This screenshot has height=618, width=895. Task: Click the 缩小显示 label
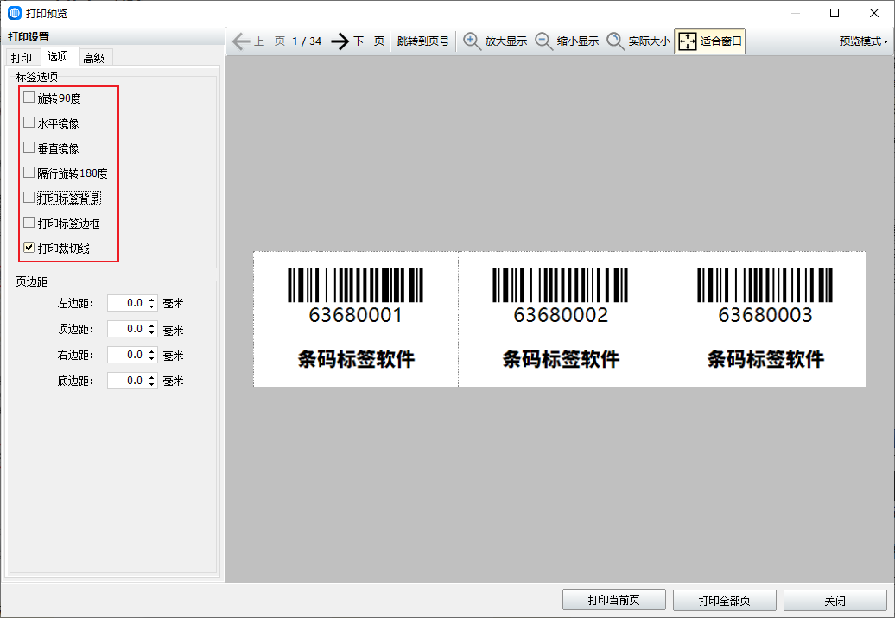click(x=578, y=41)
